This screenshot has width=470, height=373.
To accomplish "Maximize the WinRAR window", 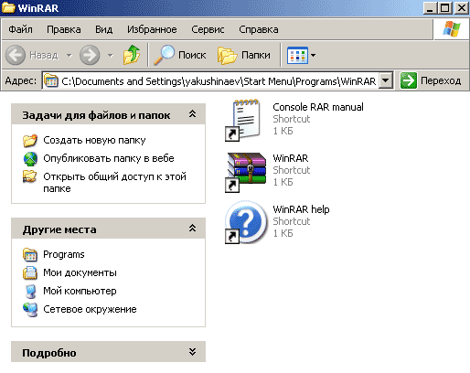I will point(445,8).
